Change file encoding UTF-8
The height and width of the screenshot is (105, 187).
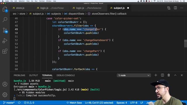(x=134, y=103)
